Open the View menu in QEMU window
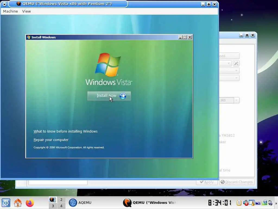 [x=26, y=11]
